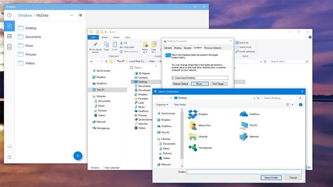Select 3D Objects folder in file list
The height and width of the screenshot is (187, 333).
(x=142, y=74)
